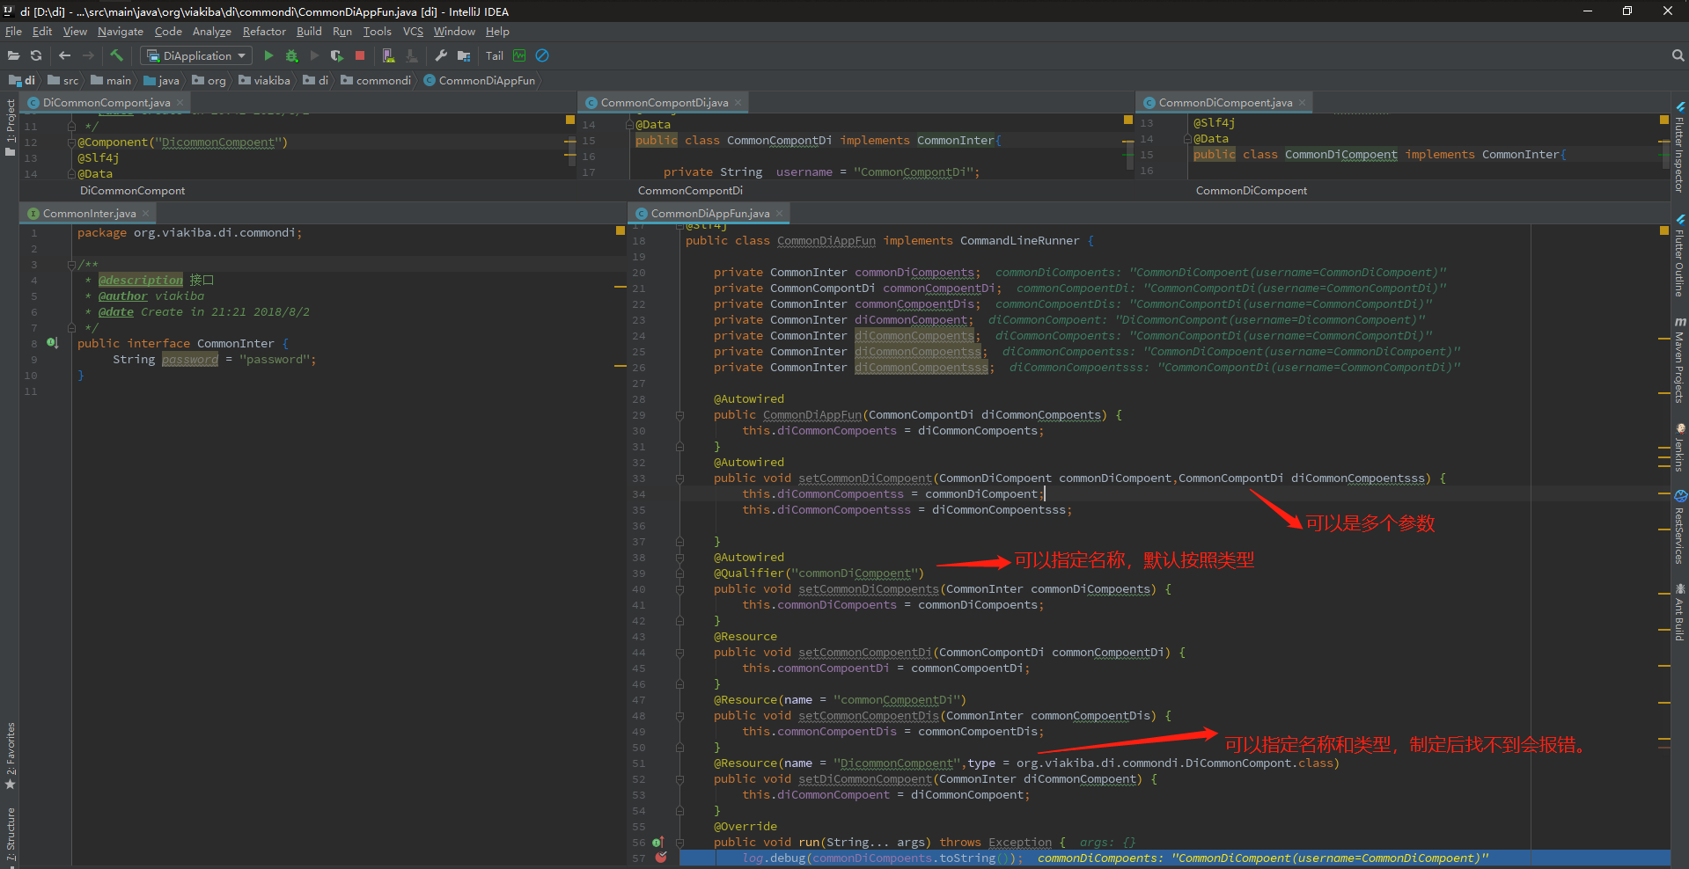This screenshot has width=1689, height=869.
Task: Click the CommonDiAppFun breadcrumb item
Action: coord(480,80)
